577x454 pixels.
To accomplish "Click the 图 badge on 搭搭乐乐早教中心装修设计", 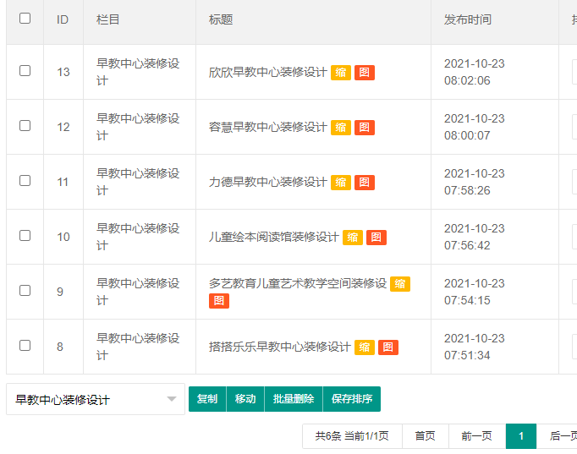I will pyautogui.click(x=387, y=347).
